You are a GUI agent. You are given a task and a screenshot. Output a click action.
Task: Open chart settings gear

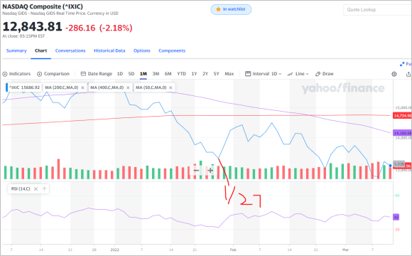coord(394,74)
